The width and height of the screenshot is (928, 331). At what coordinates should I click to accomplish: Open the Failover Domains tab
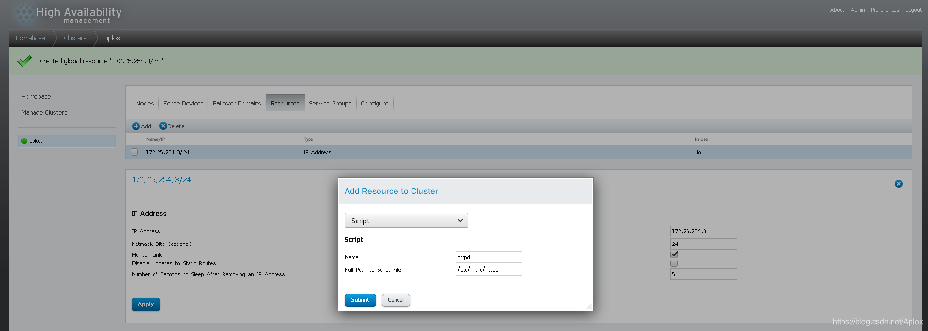click(x=237, y=103)
